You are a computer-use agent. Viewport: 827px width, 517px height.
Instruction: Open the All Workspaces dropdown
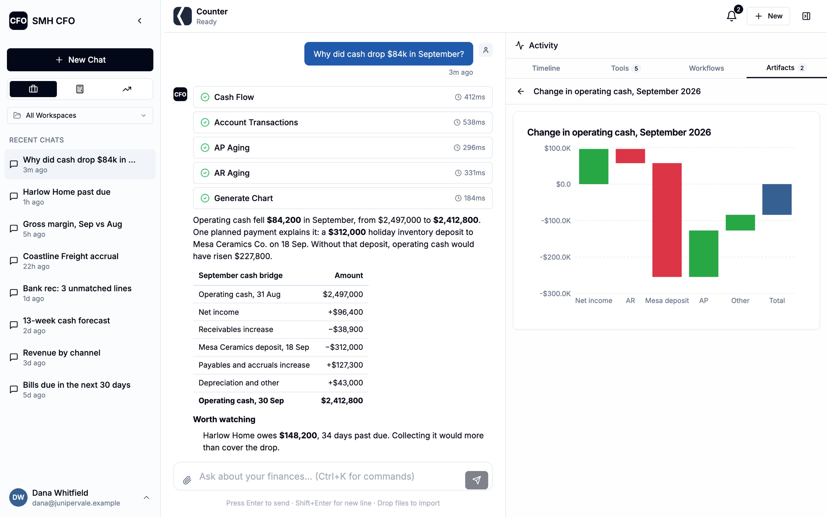click(x=80, y=115)
